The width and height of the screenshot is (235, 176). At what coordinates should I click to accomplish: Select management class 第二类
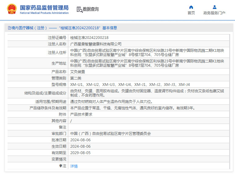click(x=76, y=78)
